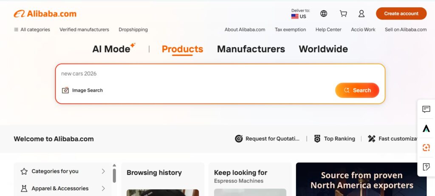The height and width of the screenshot is (196, 435).
Task: Select the Products tab
Action: click(x=182, y=49)
